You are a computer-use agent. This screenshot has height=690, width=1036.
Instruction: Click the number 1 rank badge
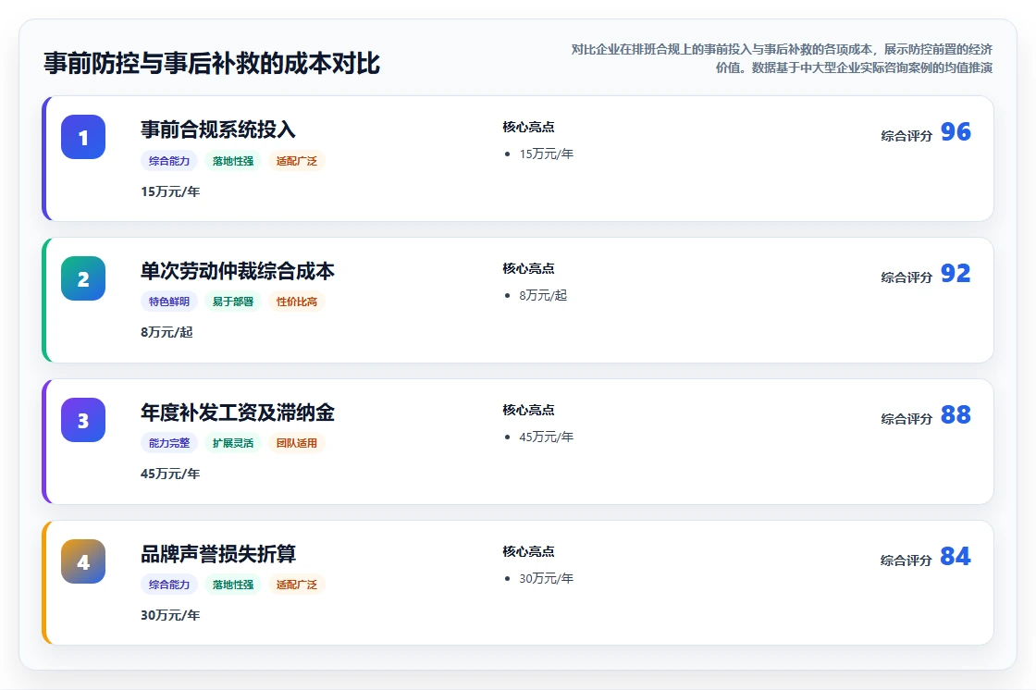83,137
